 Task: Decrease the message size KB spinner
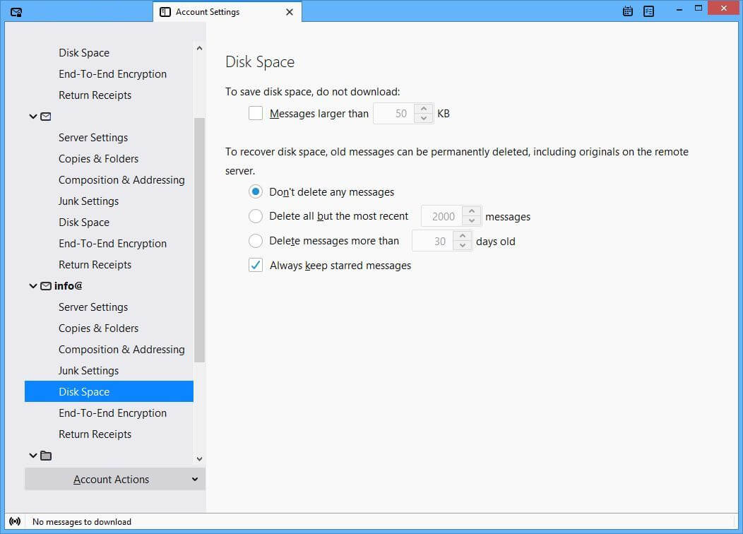coord(424,118)
